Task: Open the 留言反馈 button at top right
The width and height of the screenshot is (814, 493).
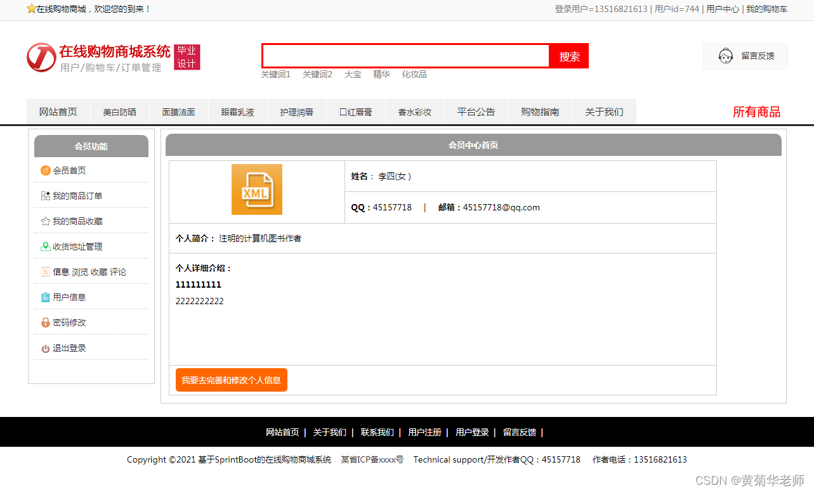Action: (x=745, y=56)
